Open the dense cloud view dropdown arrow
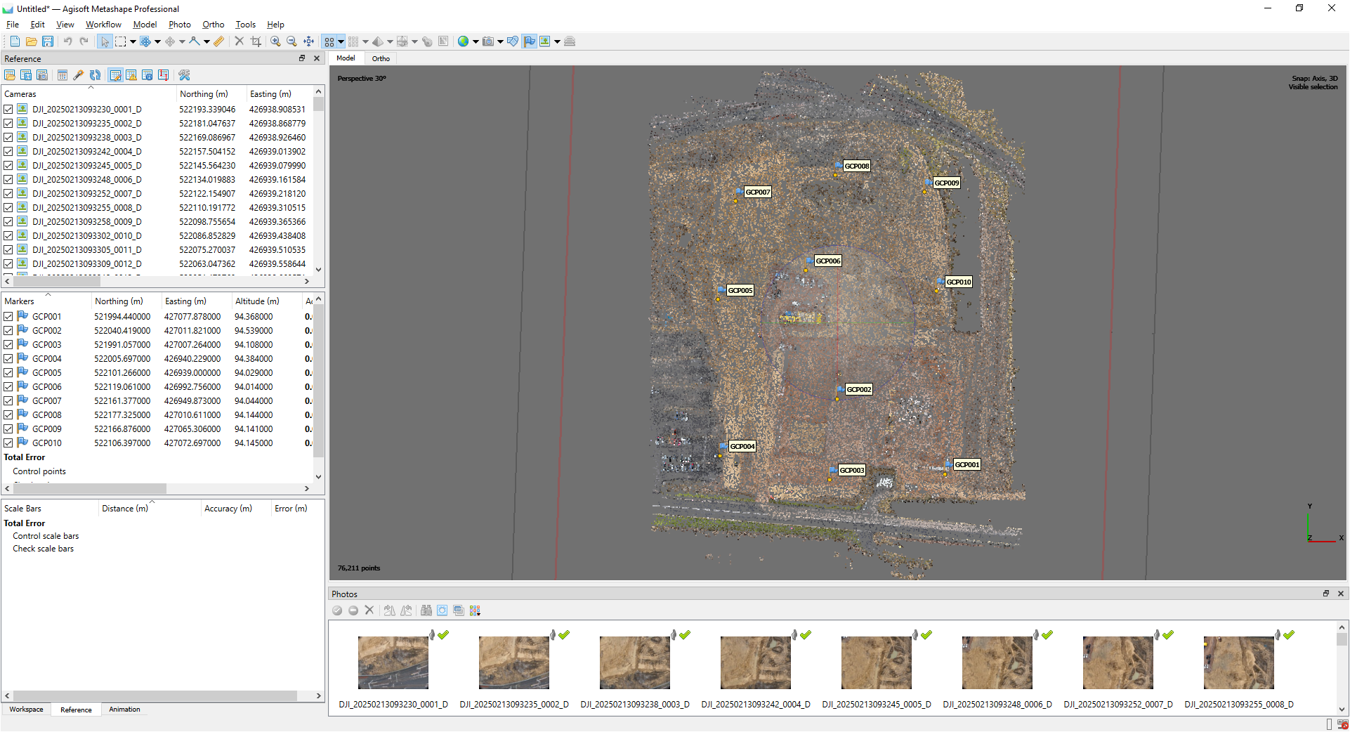The width and height of the screenshot is (1350, 732). (365, 41)
